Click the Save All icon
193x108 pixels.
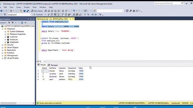coord(28,11)
